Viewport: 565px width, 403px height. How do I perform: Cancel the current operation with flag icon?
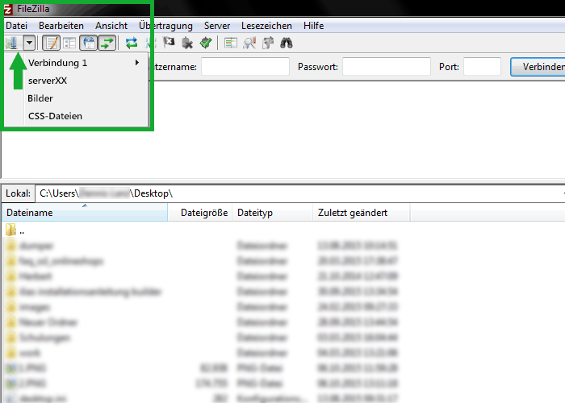[x=169, y=44]
